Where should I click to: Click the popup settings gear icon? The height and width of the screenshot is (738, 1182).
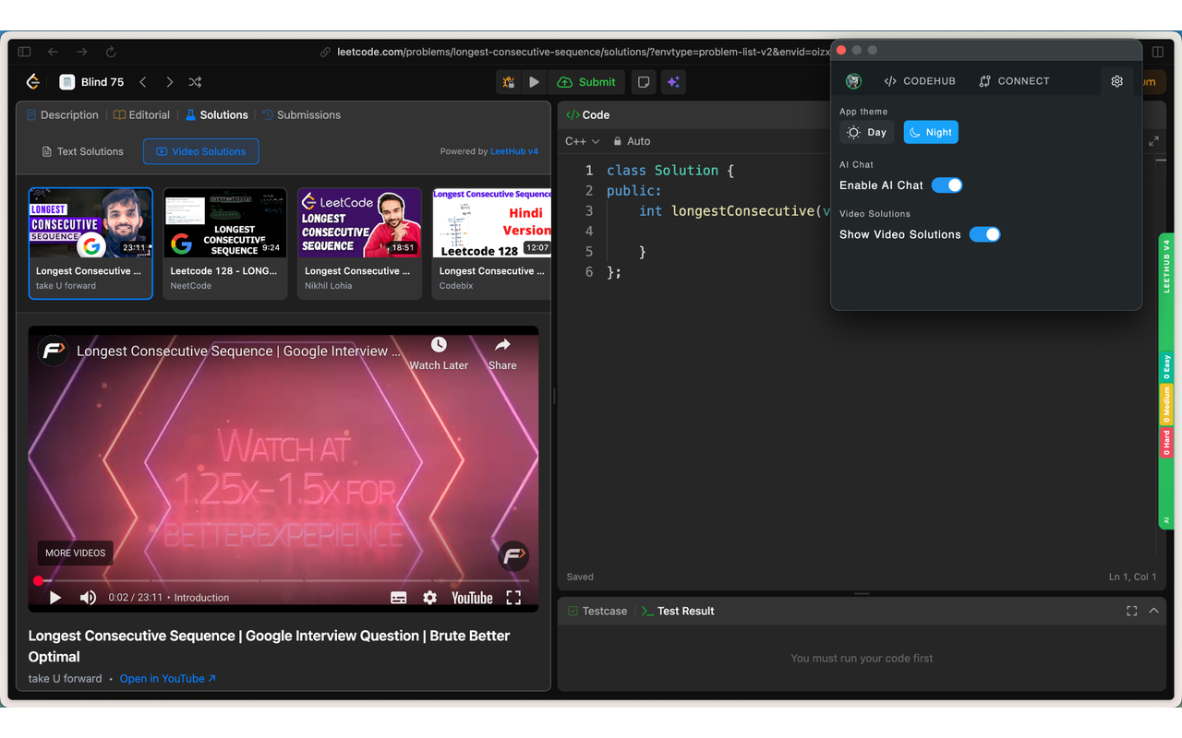point(1117,81)
